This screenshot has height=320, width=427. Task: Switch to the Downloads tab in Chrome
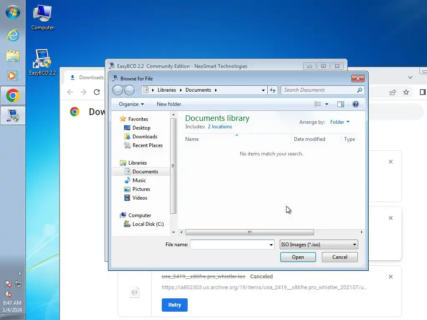(x=87, y=77)
